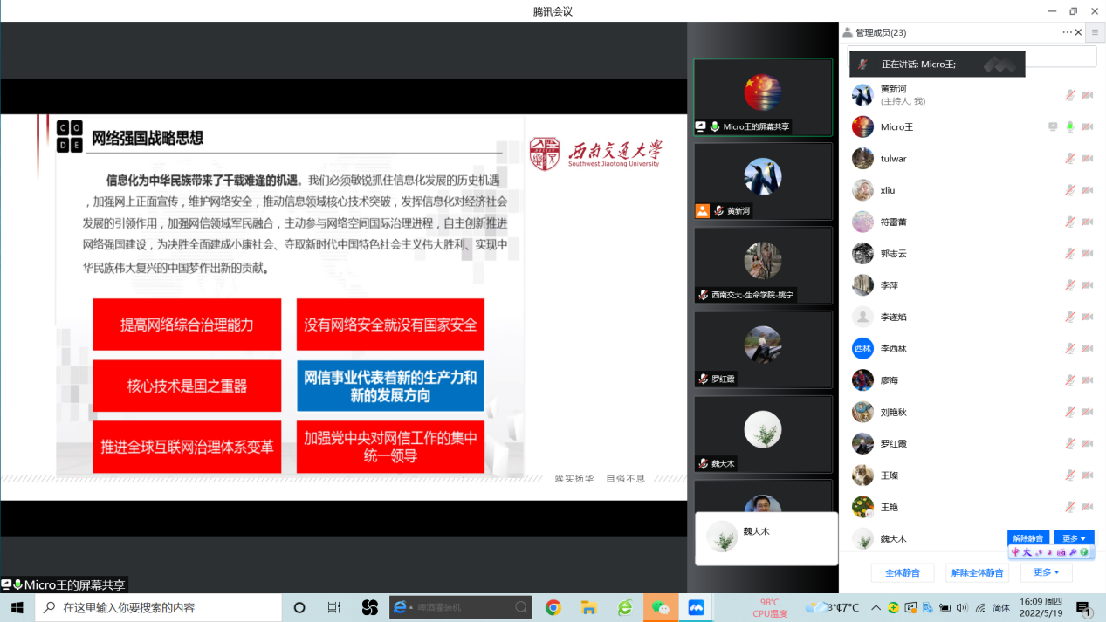Click the wrench icon on the IME toolbar
This screenshot has width=1106, height=622.
(1073, 552)
